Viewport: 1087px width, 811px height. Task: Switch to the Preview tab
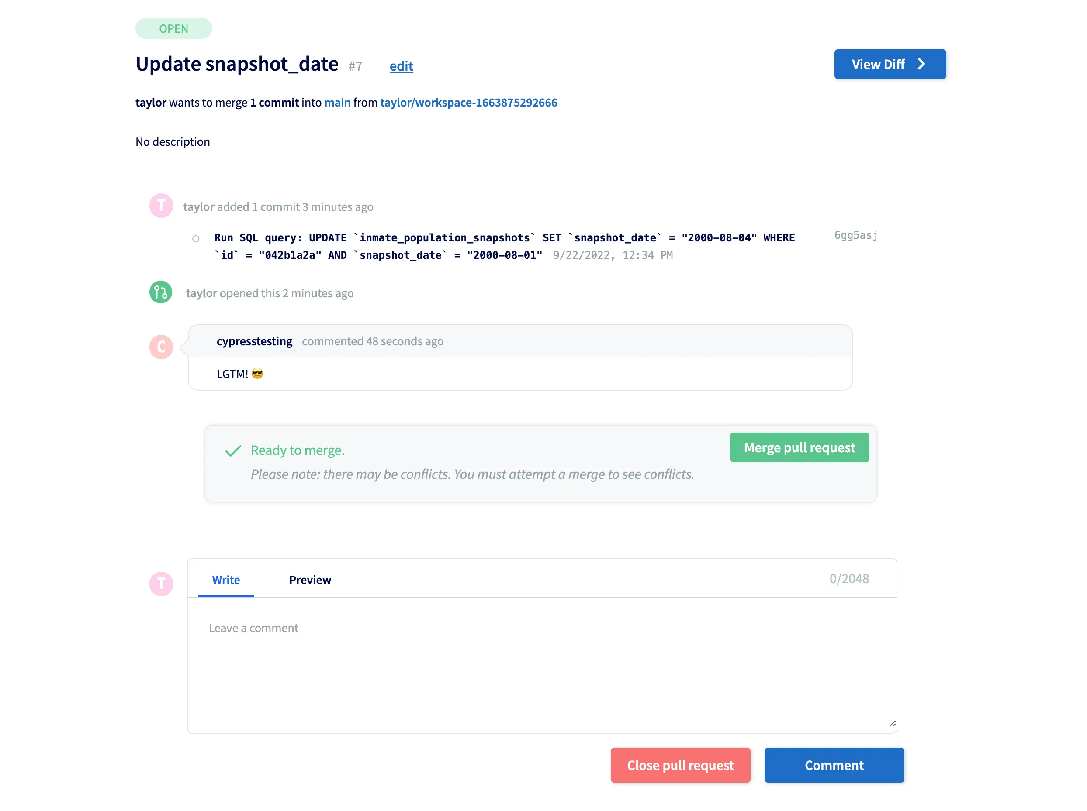coord(310,580)
